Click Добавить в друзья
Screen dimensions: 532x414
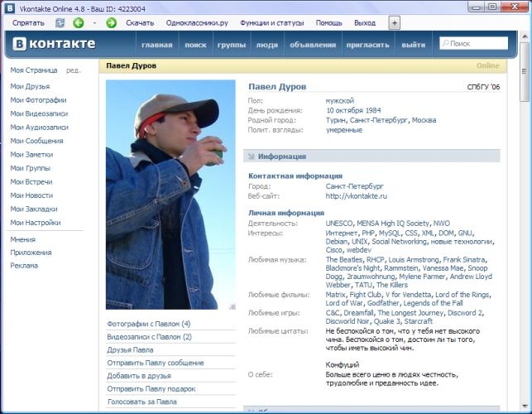click(139, 376)
